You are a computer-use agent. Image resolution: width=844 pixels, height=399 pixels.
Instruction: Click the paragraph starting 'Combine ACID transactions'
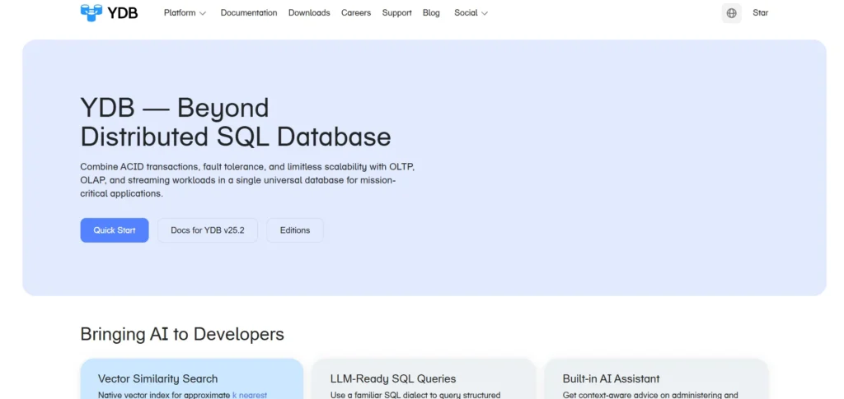click(x=247, y=180)
